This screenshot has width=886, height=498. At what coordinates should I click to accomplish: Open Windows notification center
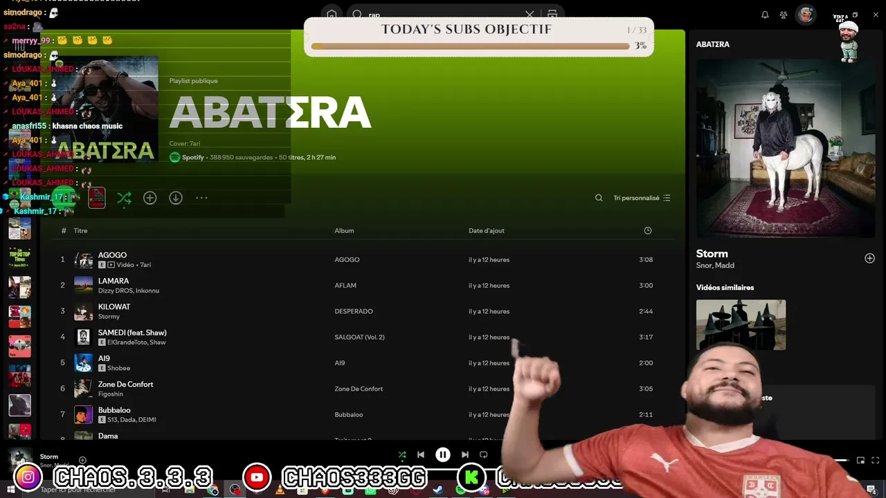871,490
